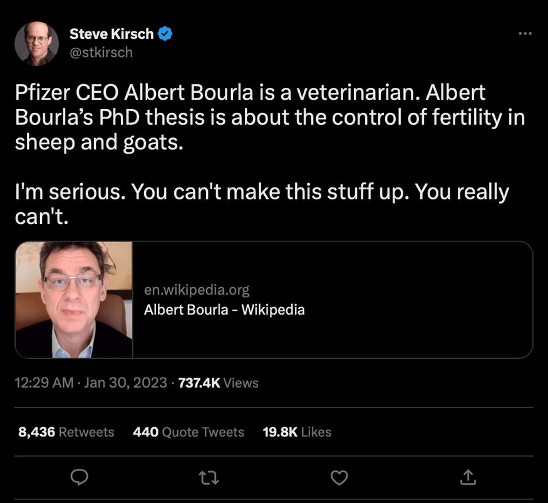View the 737.4K Views analytics
The height and width of the screenshot is (503, 548).
[x=219, y=383]
